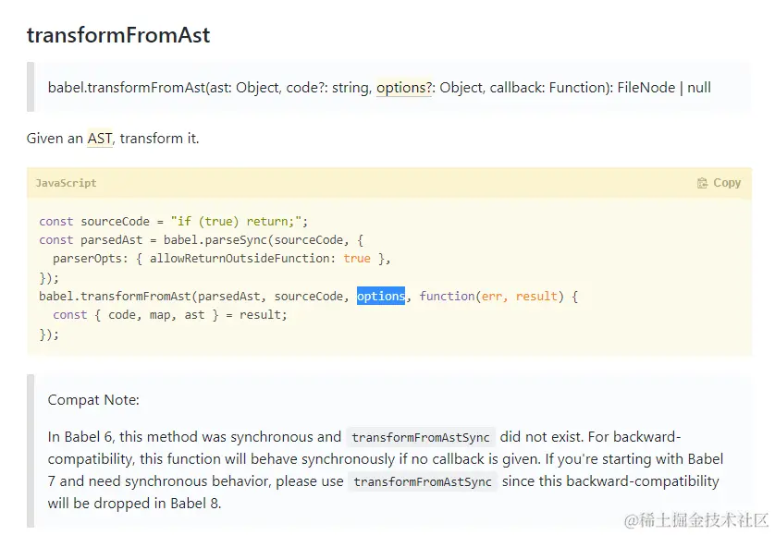This screenshot has height=535, width=775.
Task: Click the transformFromAst heading
Action: click(x=118, y=35)
